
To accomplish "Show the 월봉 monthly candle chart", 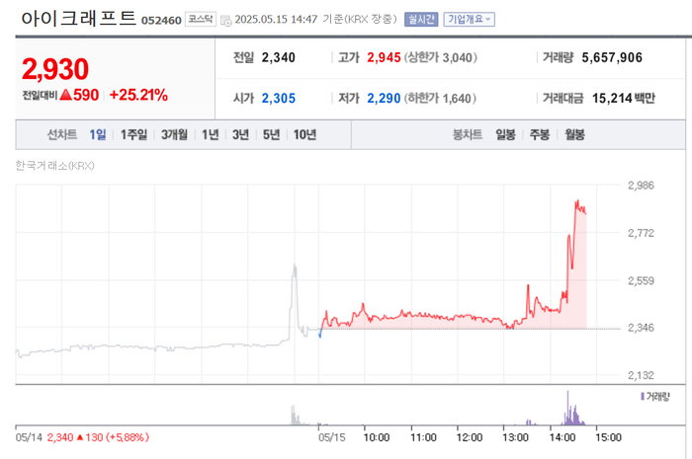I will pyautogui.click(x=575, y=135).
